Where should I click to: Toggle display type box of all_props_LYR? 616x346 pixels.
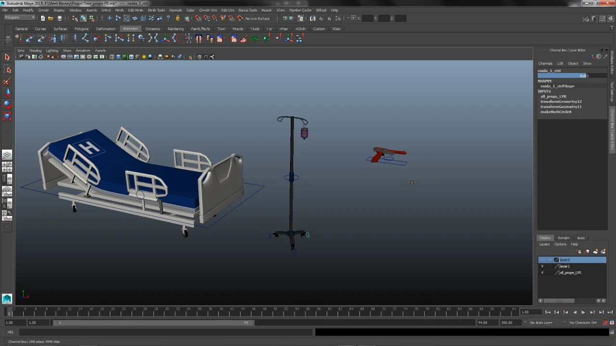click(550, 272)
